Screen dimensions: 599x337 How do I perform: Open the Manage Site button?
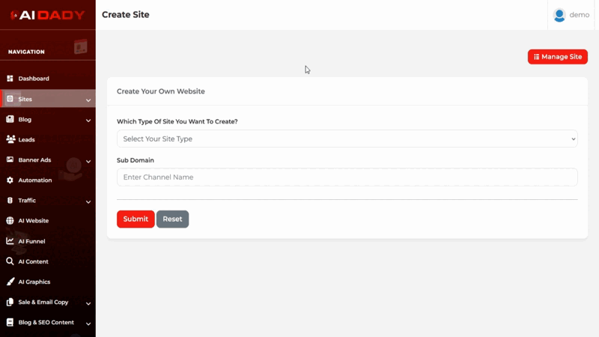[x=557, y=57]
